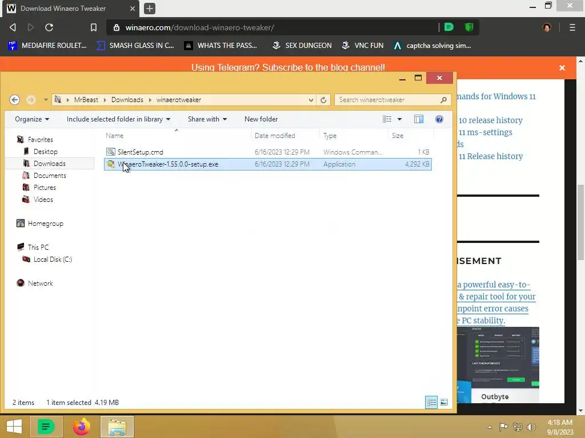Open SMASH GLASS IN C... bookmark
Image resolution: width=585 pixels, height=438 pixels.
(135, 46)
